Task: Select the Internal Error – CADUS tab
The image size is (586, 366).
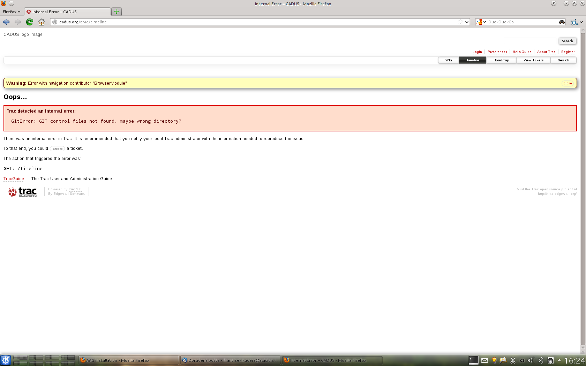Action: [x=67, y=12]
